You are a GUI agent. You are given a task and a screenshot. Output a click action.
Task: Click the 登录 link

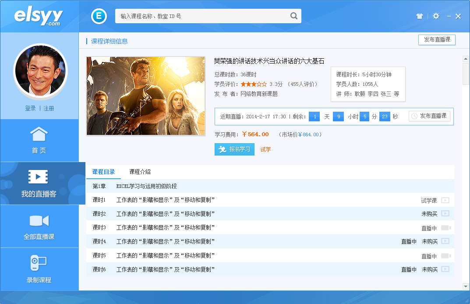[x=30, y=108]
